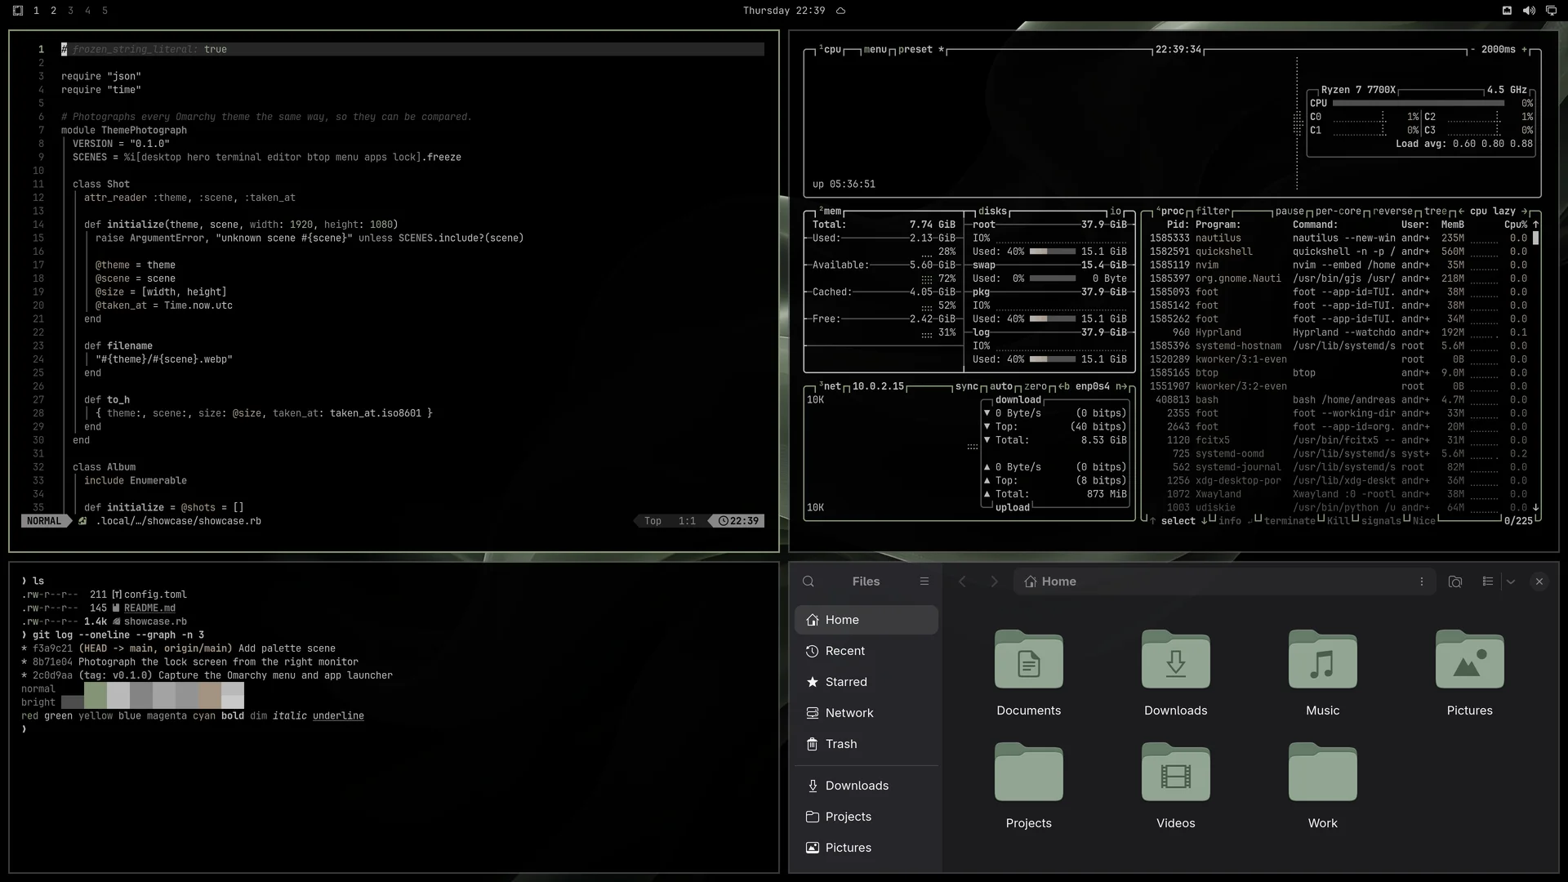The width and height of the screenshot is (1568, 882).
Task: Go forward in Files navigation
Action: click(994, 581)
